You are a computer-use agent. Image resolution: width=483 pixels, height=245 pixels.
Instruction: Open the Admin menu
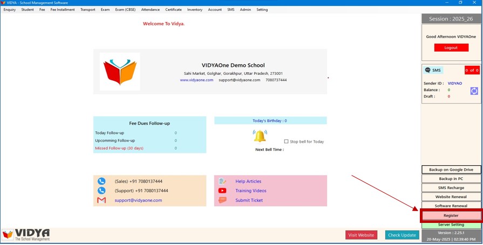click(x=246, y=10)
